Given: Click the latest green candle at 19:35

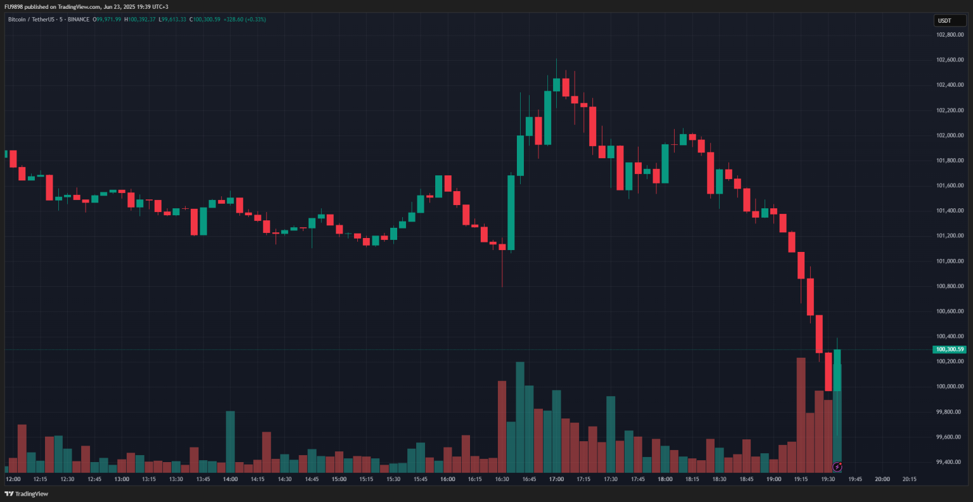Looking at the screenshot, I should tap(837, 370).
